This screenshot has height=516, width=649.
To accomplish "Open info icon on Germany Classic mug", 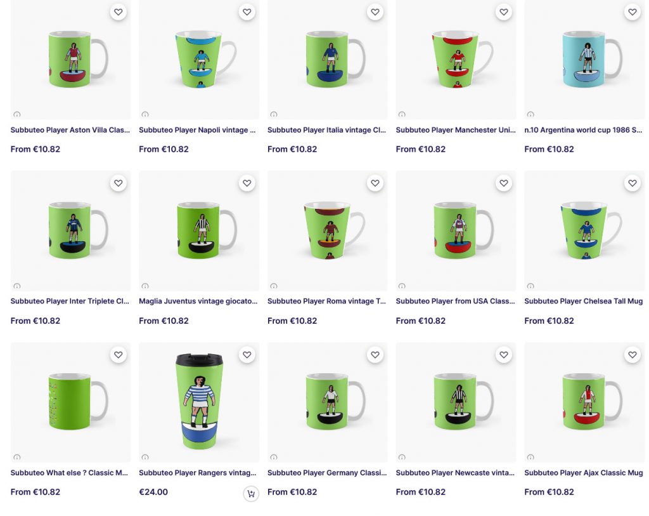I will click(274, 458).
